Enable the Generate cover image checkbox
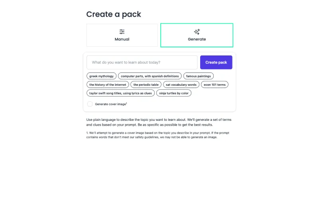The image size is (319, 213). pos(90,104)
